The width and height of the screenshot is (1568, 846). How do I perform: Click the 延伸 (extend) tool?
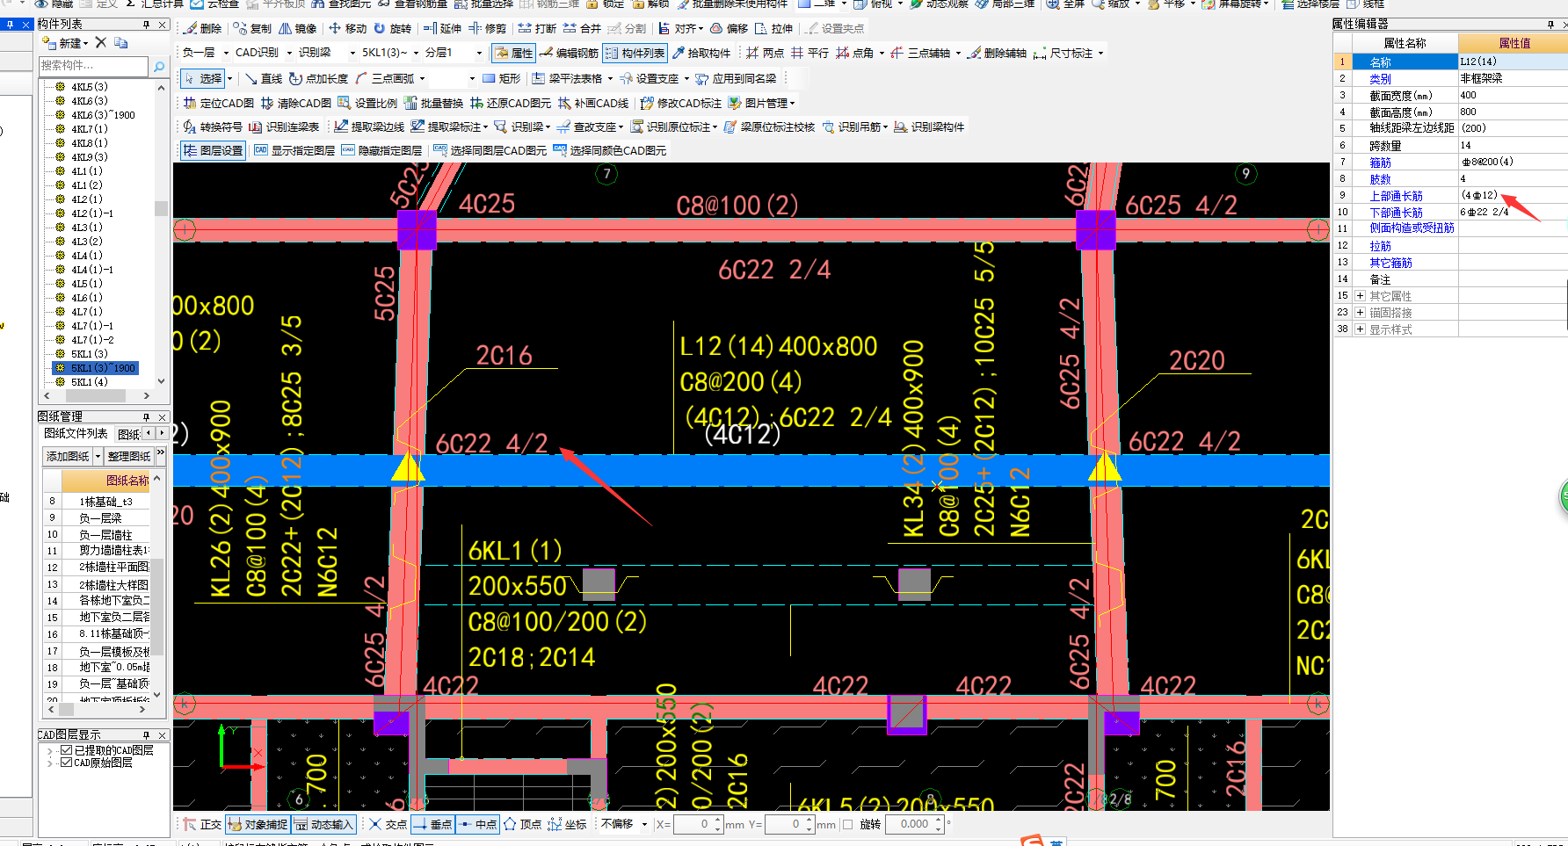[x=442, y=28]
